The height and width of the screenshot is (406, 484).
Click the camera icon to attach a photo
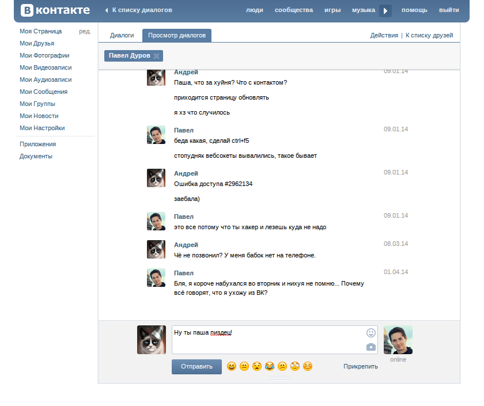(x=370, y=347)
